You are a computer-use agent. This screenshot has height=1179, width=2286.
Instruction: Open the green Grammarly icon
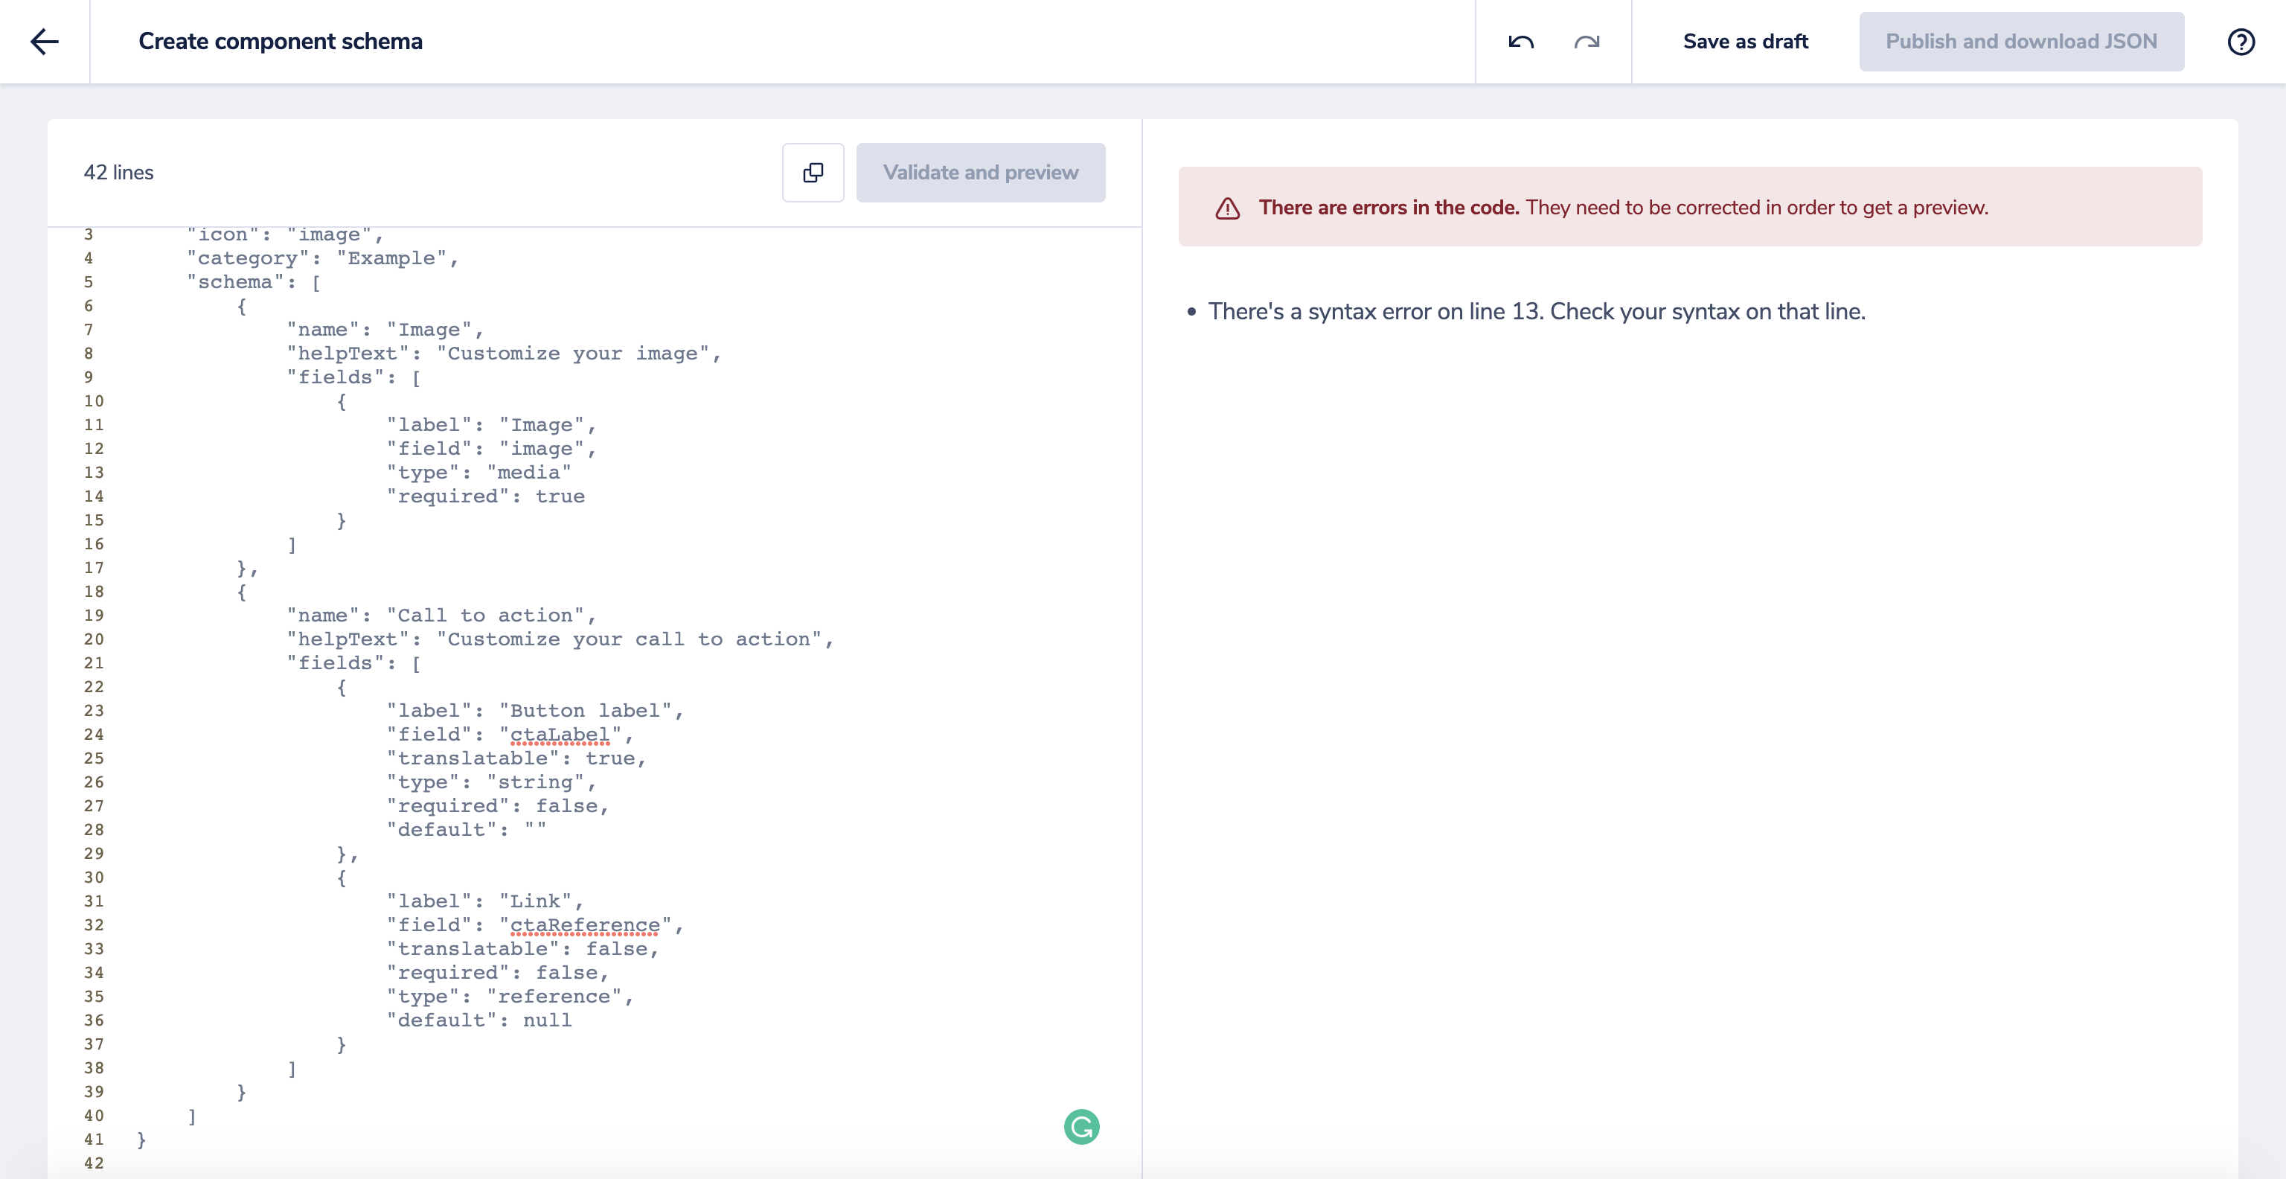[1081, 1127]
